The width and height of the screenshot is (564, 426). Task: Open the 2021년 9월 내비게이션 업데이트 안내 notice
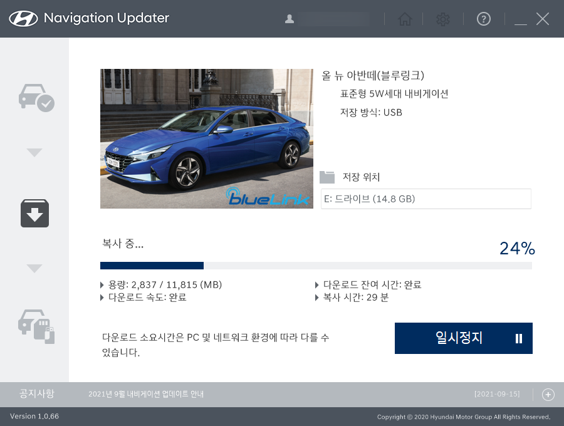(146, 394)
